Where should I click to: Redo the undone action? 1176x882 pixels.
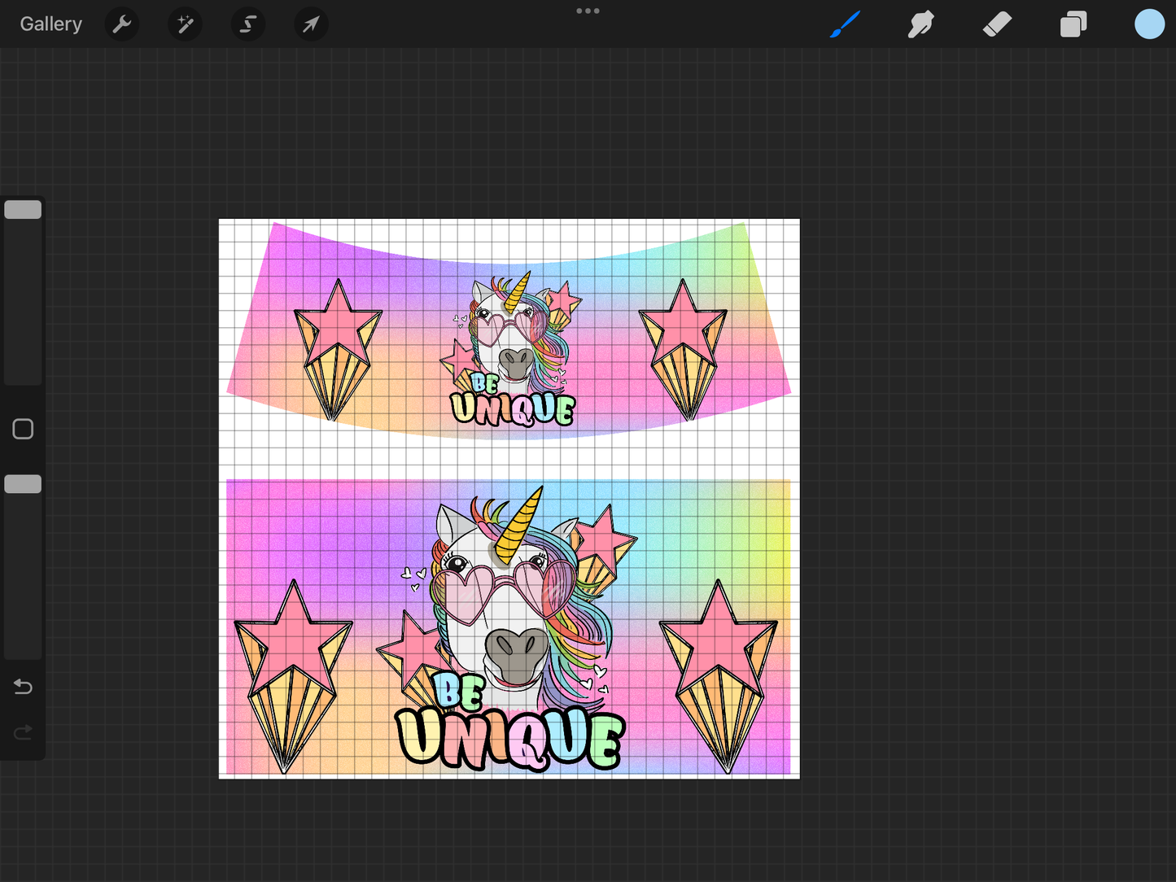click(x=22, y=732)
